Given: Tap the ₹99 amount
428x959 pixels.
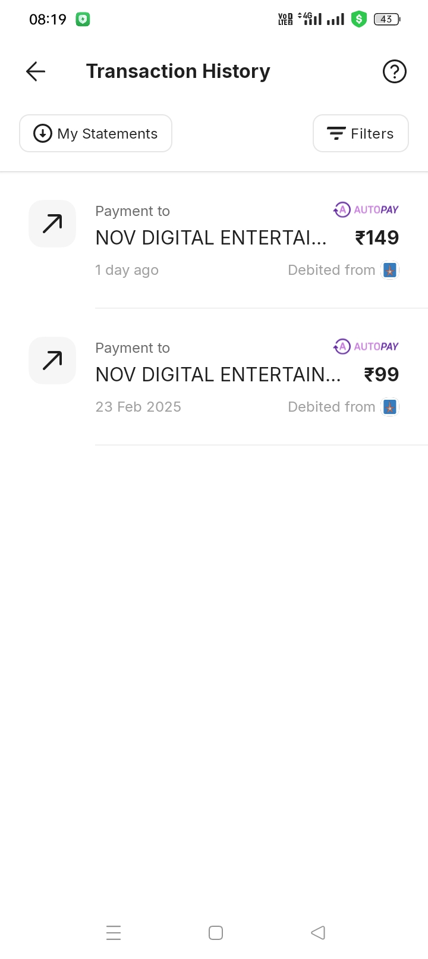Looking at the screenshot, I should pos(381,375).
